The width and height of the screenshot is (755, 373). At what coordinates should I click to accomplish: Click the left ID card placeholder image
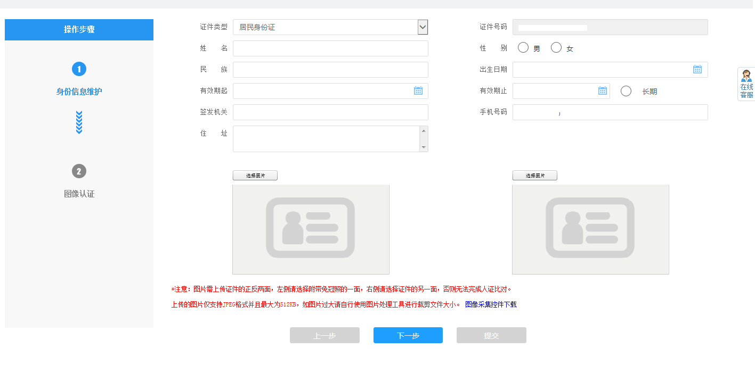pos(311,229)
